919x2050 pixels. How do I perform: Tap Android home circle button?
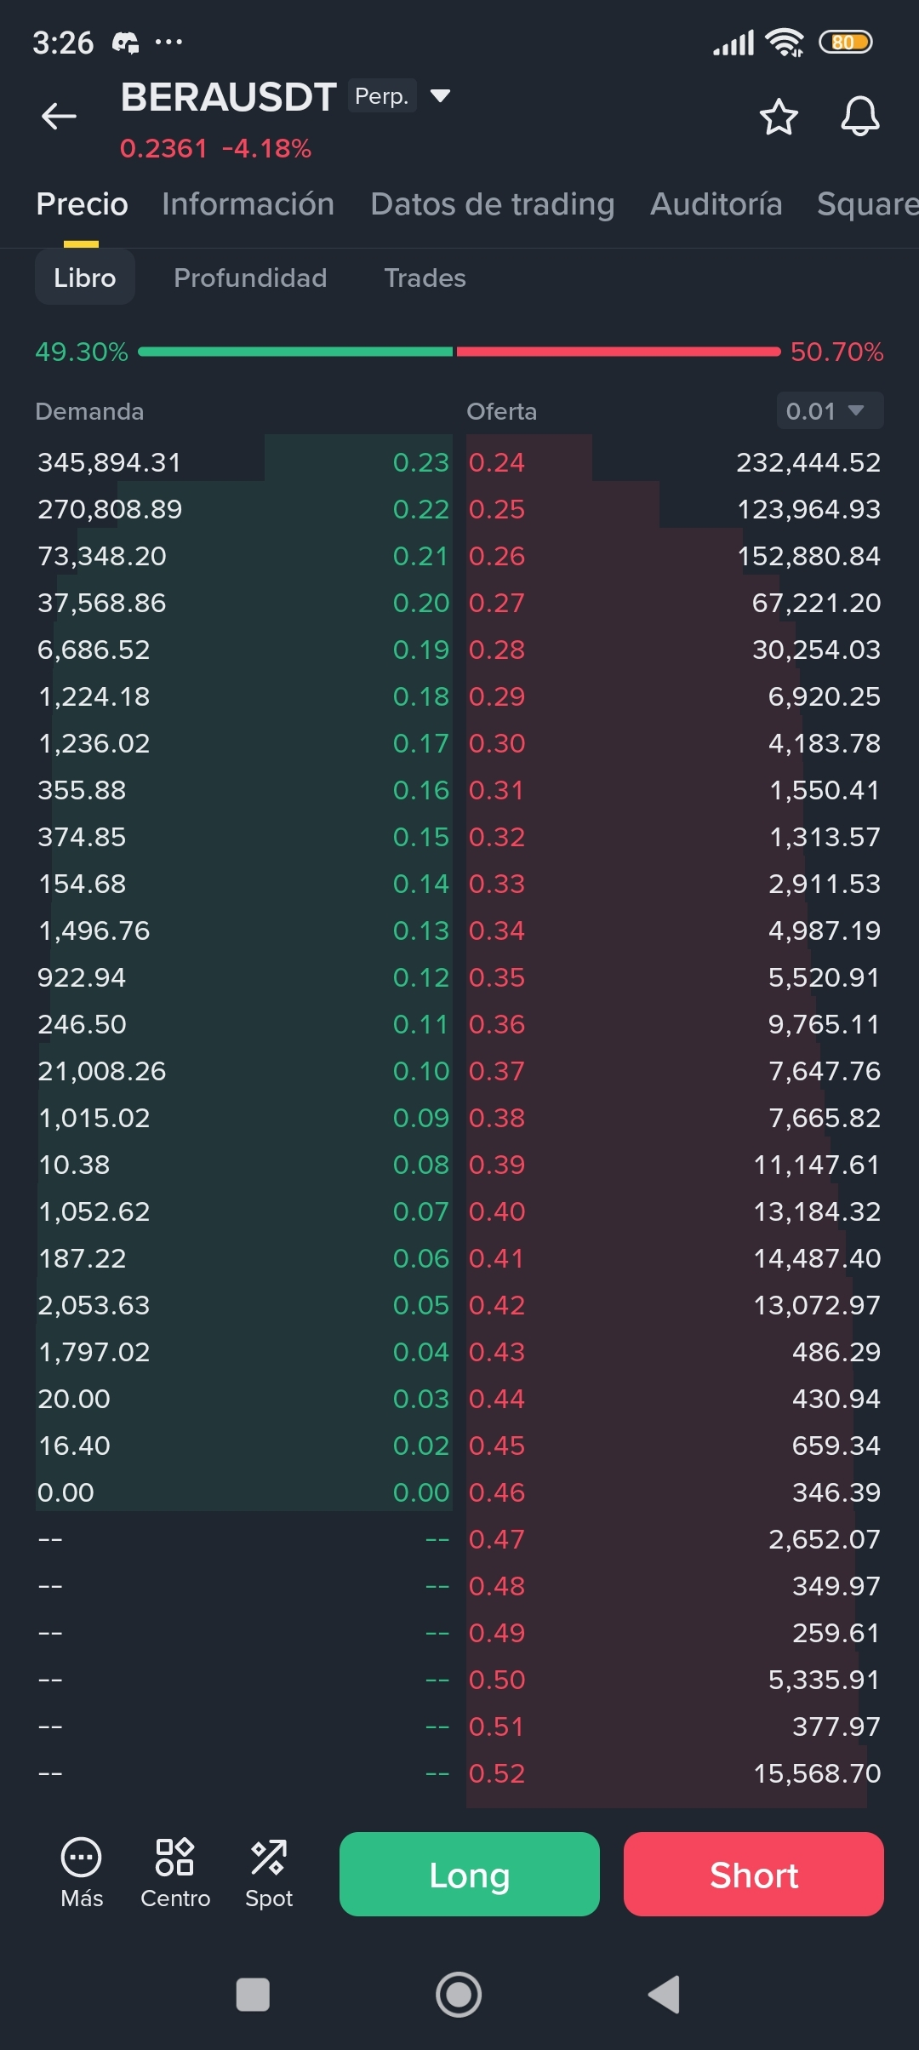[459, 1995]
